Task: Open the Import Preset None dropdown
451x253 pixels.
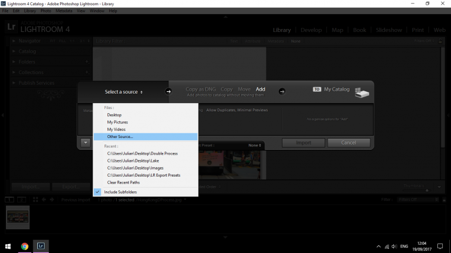Action: (255, 145)
